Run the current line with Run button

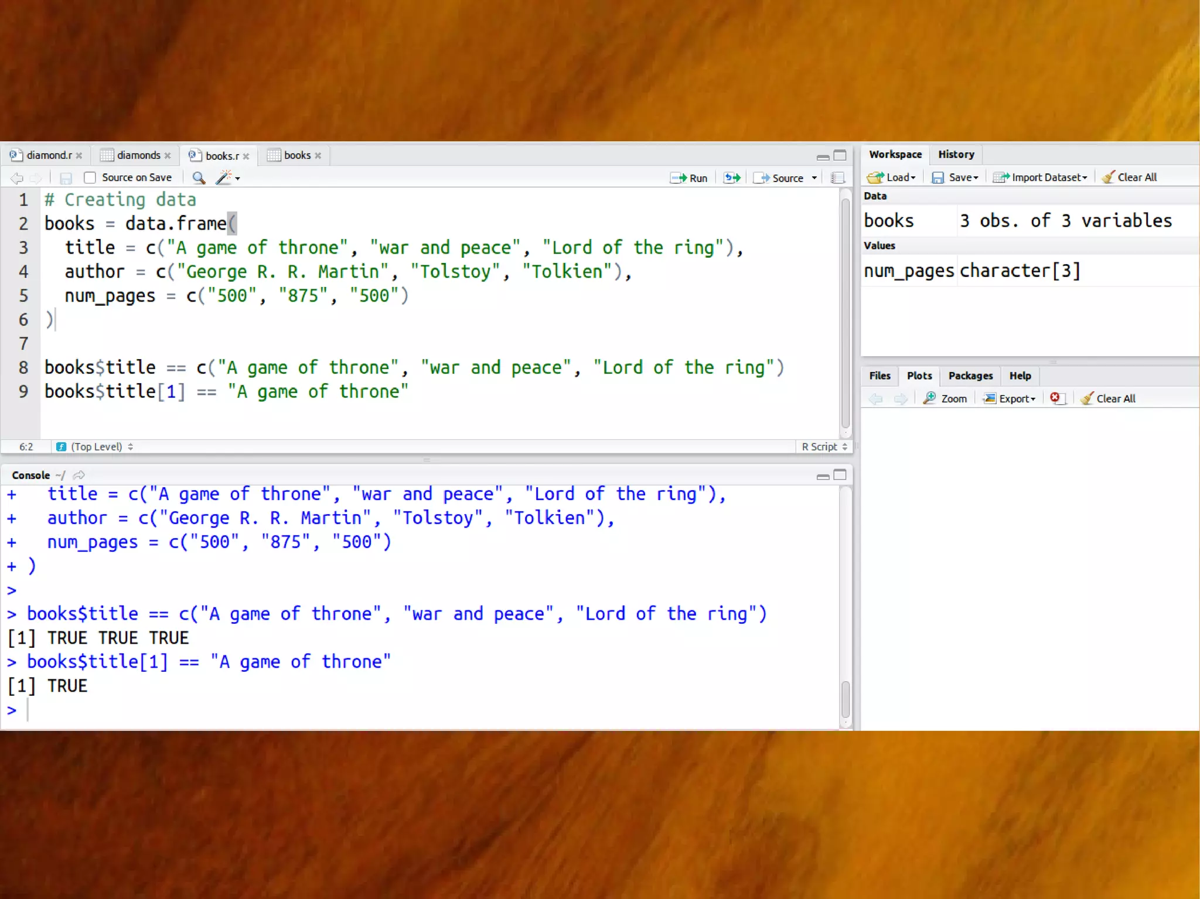pyautogui.click(x=689, y=177)
